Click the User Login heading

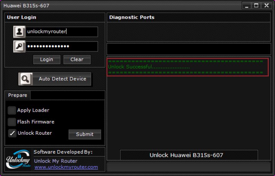point(21,17)
